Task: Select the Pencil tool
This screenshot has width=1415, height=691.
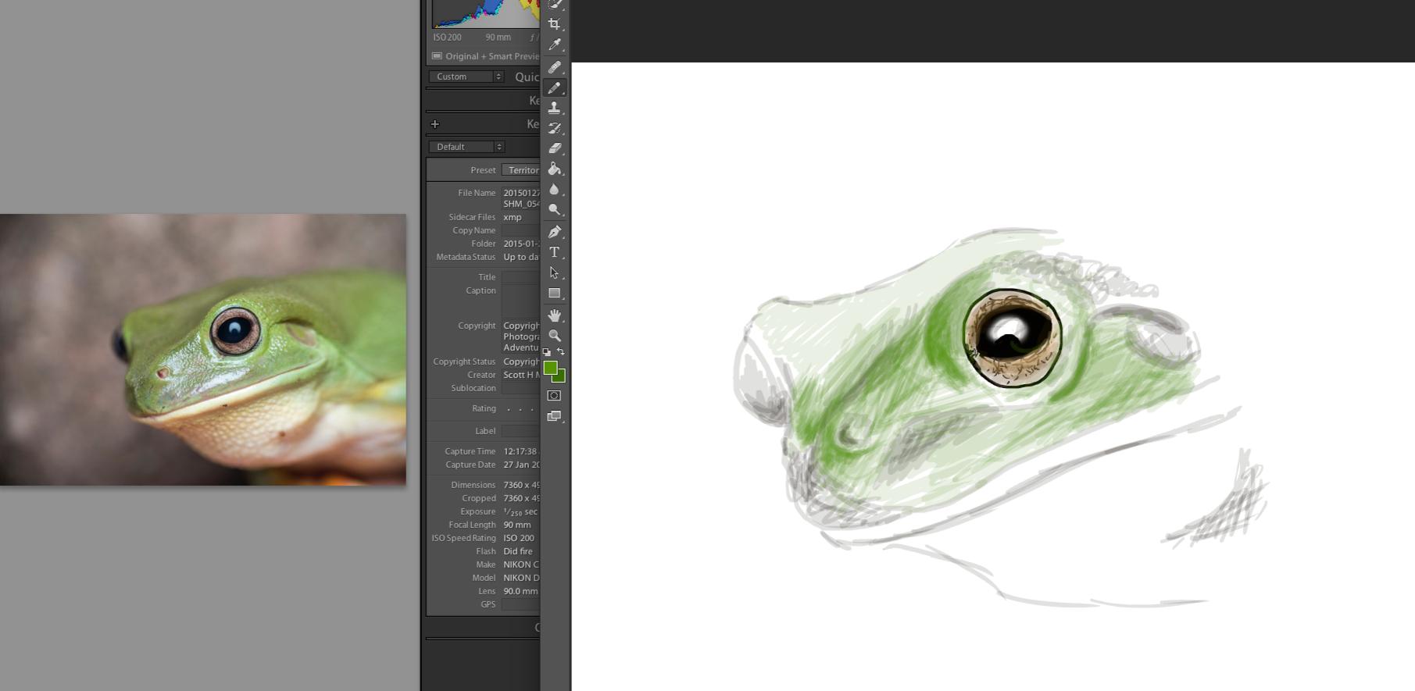Action: coord(554,87)
